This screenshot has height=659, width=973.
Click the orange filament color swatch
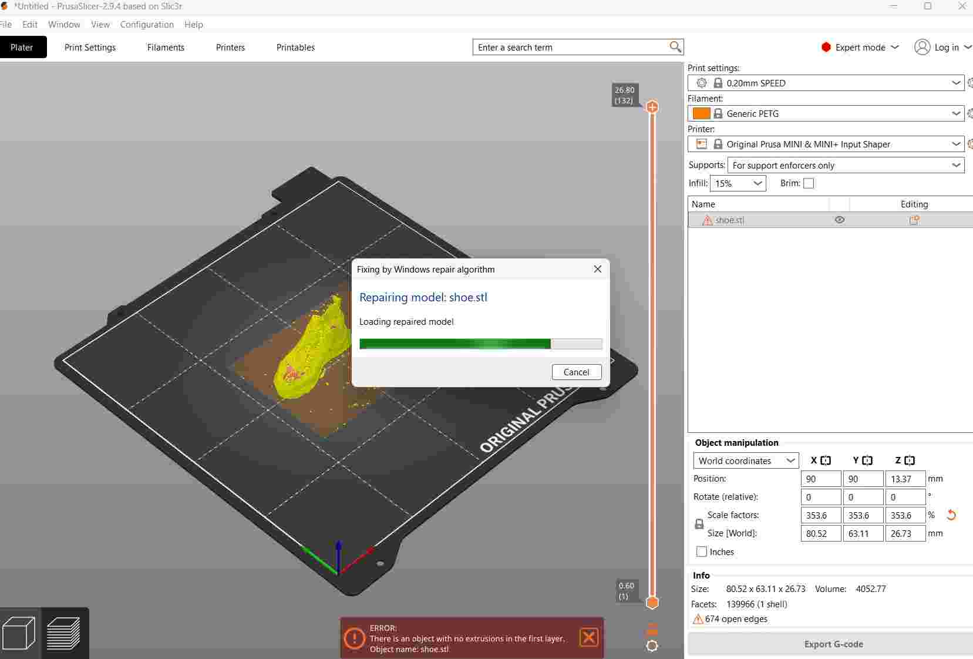702,113
